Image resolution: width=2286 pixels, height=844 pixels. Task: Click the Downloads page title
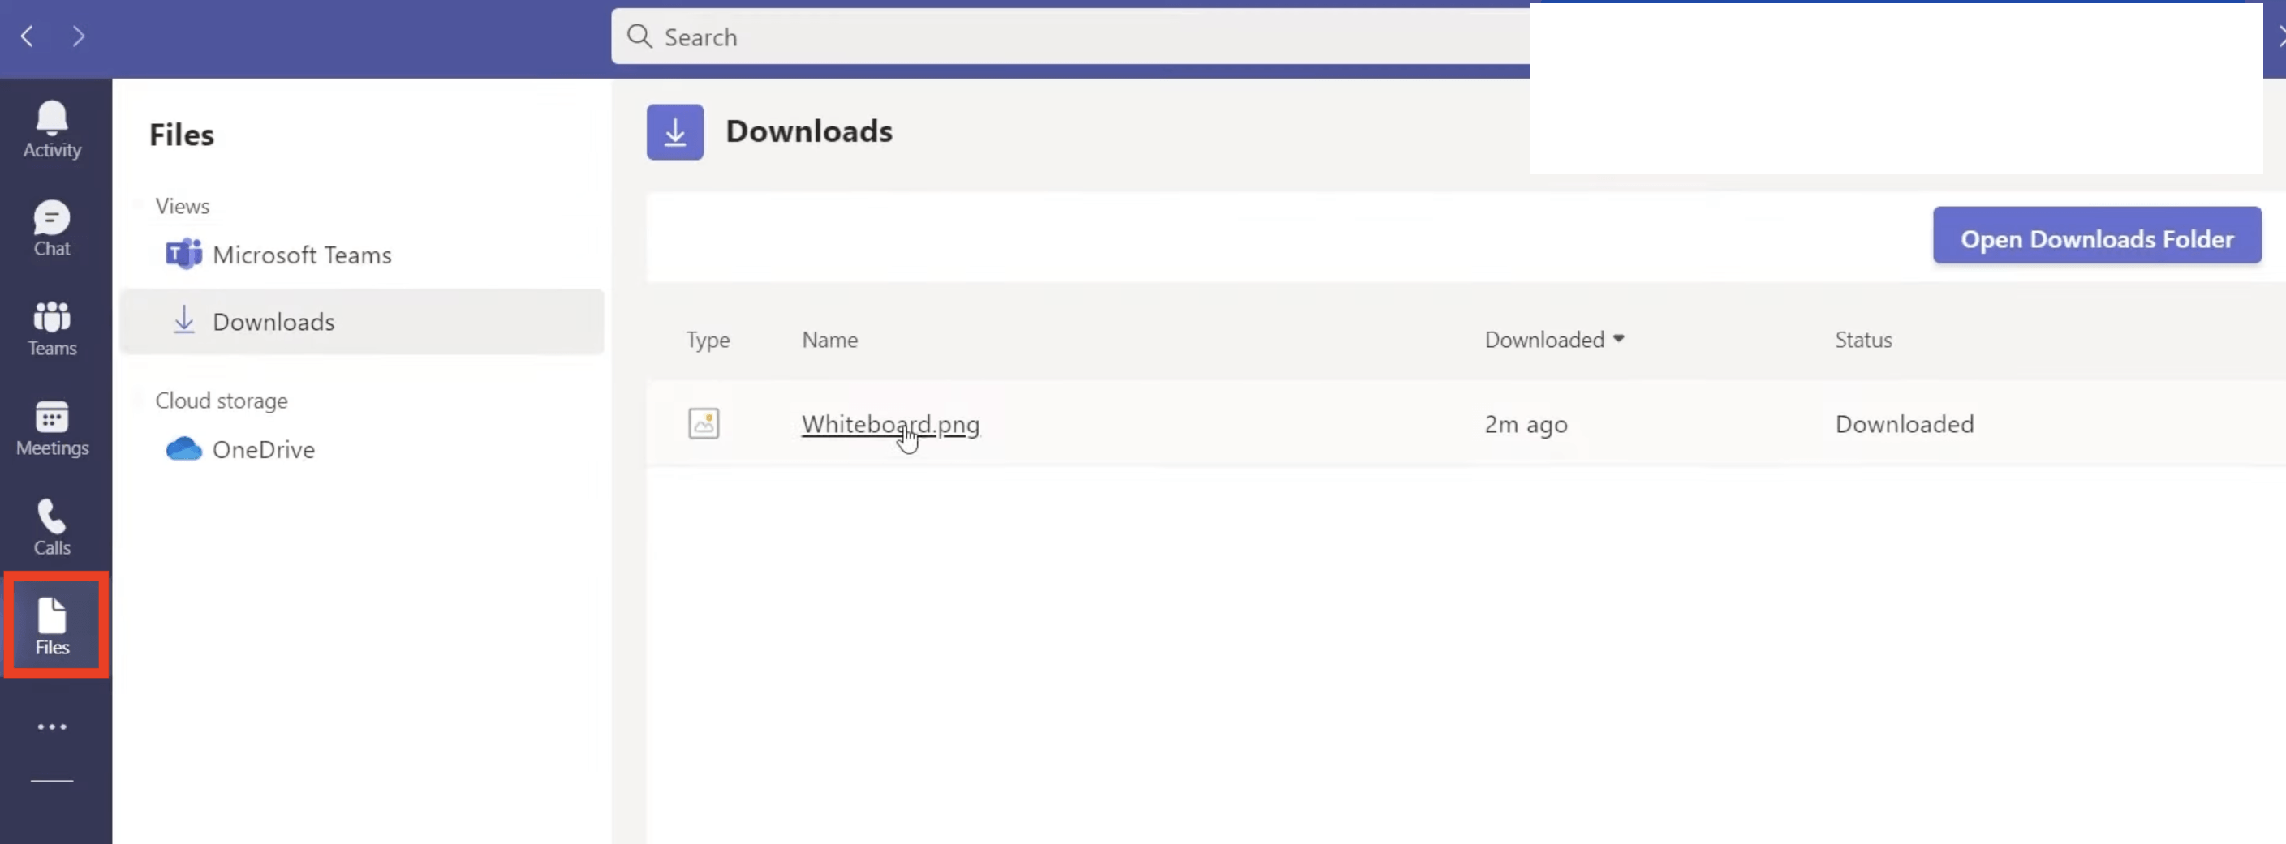point(808,132)
